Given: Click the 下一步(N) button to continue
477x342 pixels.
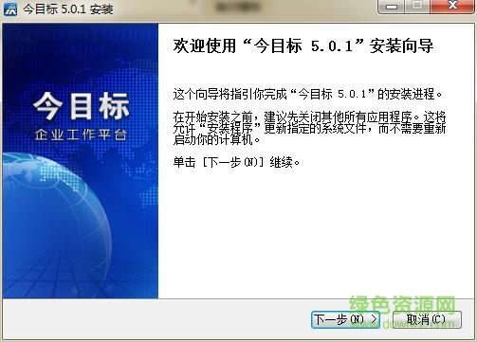Looking at the screenshot, I should (345, 319).
